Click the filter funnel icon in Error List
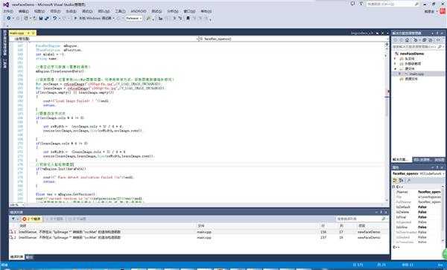This screenshot has width=447, height=270. pyautogui.click(x=13, y=219)
